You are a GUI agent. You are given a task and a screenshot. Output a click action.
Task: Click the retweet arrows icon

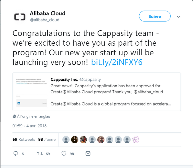[40, 153]
